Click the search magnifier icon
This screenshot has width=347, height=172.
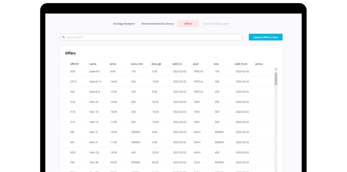click(63, 37)
